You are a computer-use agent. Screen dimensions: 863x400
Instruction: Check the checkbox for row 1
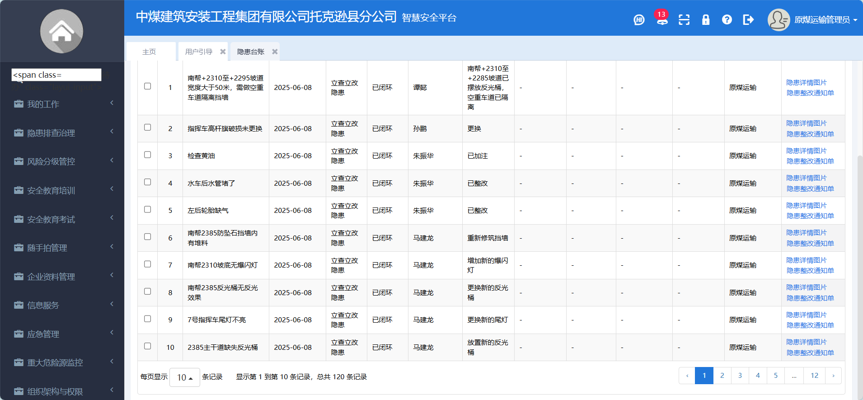coord(147,86)
